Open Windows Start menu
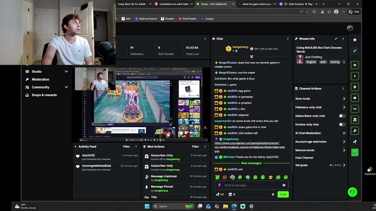 pos(147,206)
